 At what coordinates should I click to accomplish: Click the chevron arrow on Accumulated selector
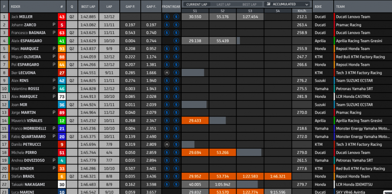coord(307,4)
